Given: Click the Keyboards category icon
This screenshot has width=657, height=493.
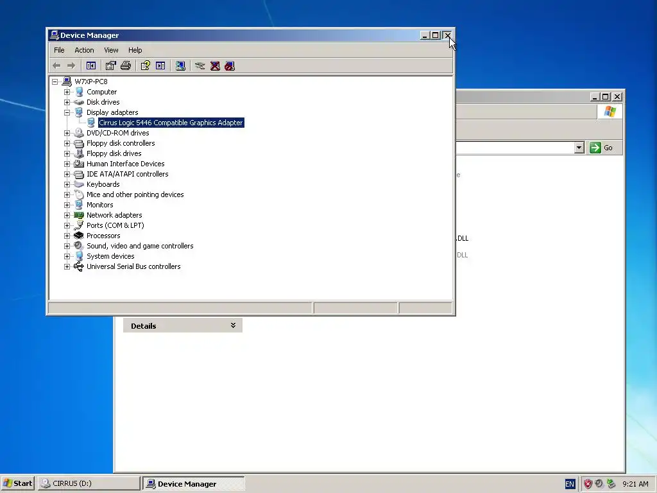Looking at the screenshot, I should click(x=79, y=184).
